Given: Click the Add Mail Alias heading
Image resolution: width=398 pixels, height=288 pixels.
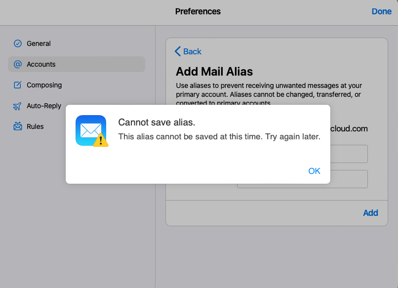Looking at the screenshot, I should coord(214,72).
